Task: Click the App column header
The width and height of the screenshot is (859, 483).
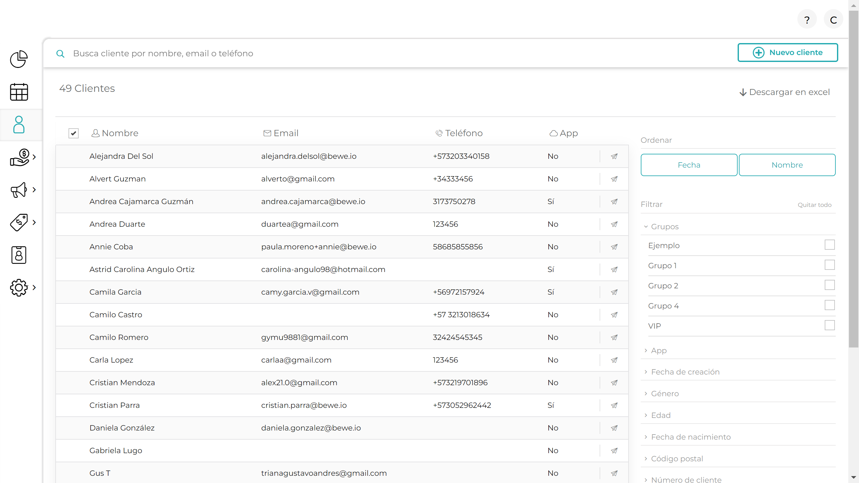Action: (563, 133)
